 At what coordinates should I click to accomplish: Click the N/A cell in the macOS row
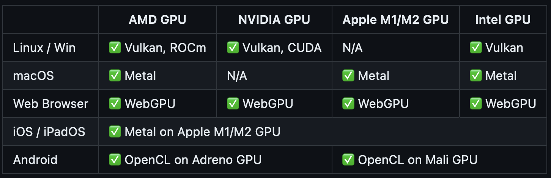pyautogui.click(x=237, y=76)
